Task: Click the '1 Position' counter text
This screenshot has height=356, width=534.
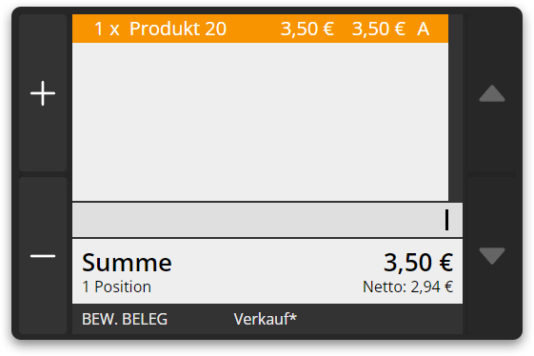Action: (116, 287)
